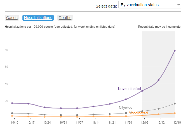Click the Unvaccinated data point for 11/21

tap(110, 104)
